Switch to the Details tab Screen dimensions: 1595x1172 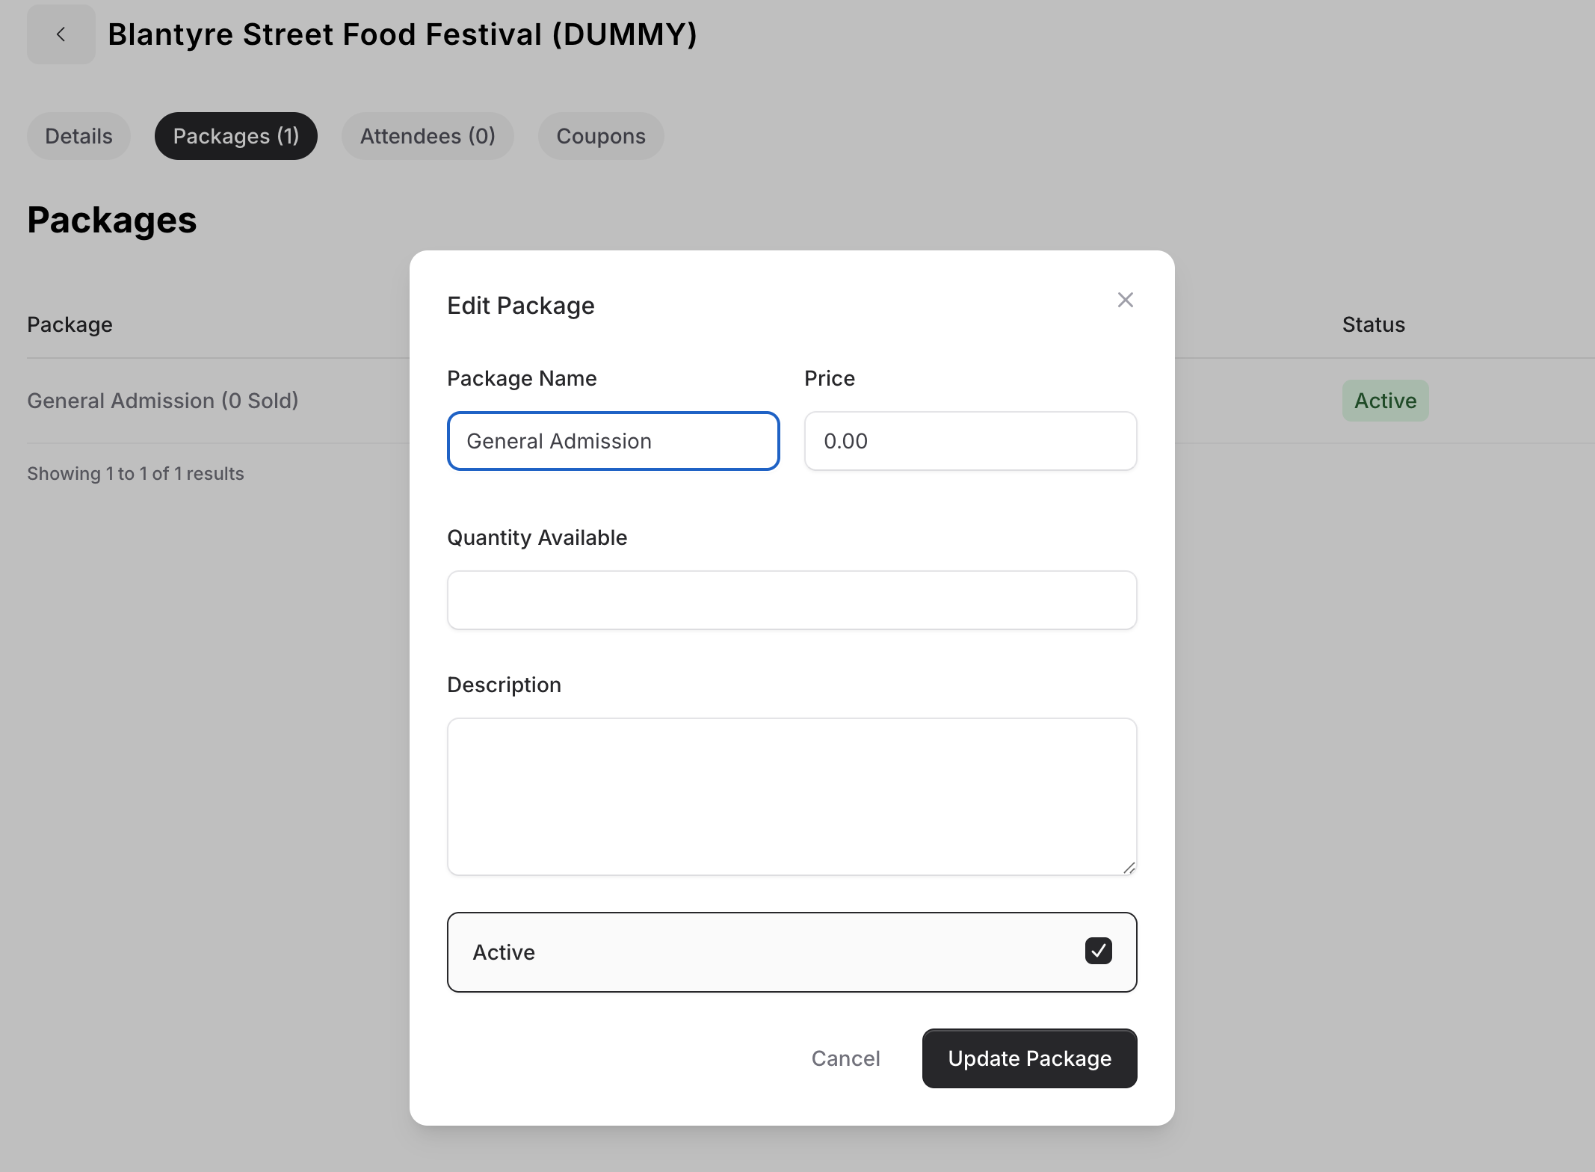(78, 136)
